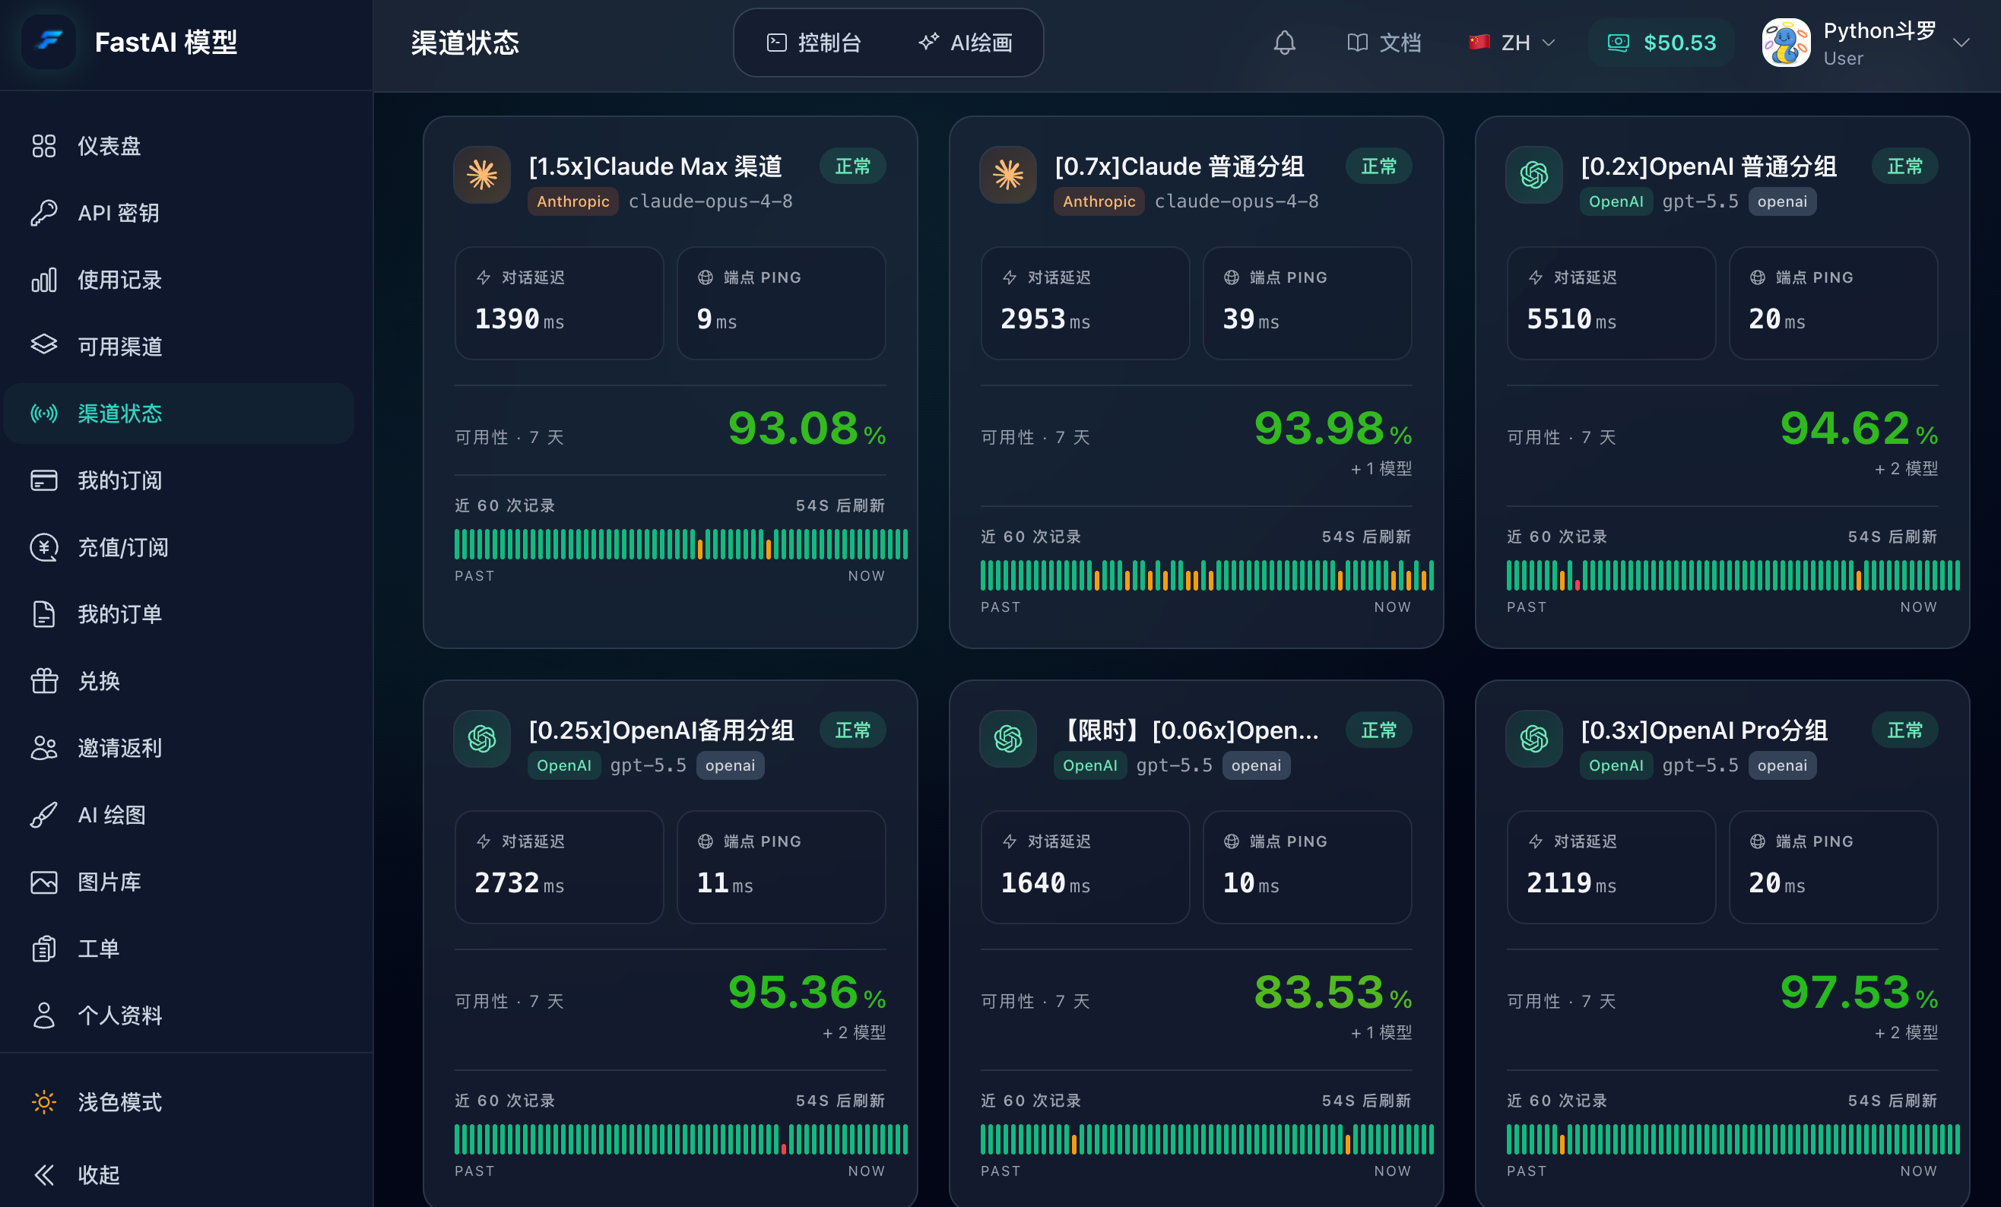Image resolution: width=2001 pixels, height=1207 pixels.
Task: Click the 渠道状态 broadcast icon
Action: click(44, 413)
